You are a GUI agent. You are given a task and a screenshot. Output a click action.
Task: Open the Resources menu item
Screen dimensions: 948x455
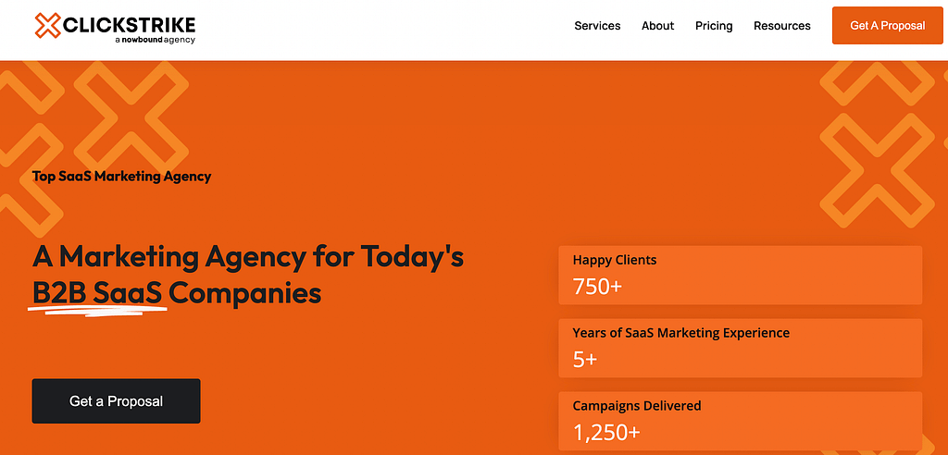(x=781, y=26)
